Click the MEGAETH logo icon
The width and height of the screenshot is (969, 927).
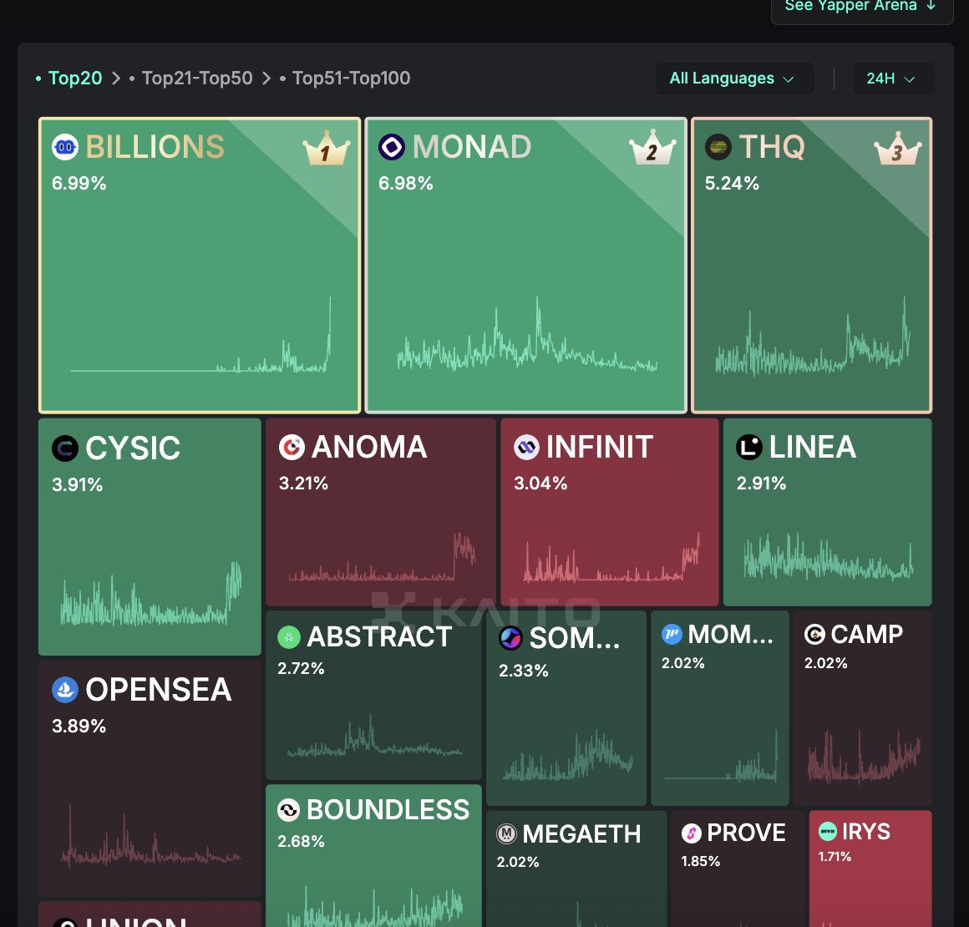507,834
